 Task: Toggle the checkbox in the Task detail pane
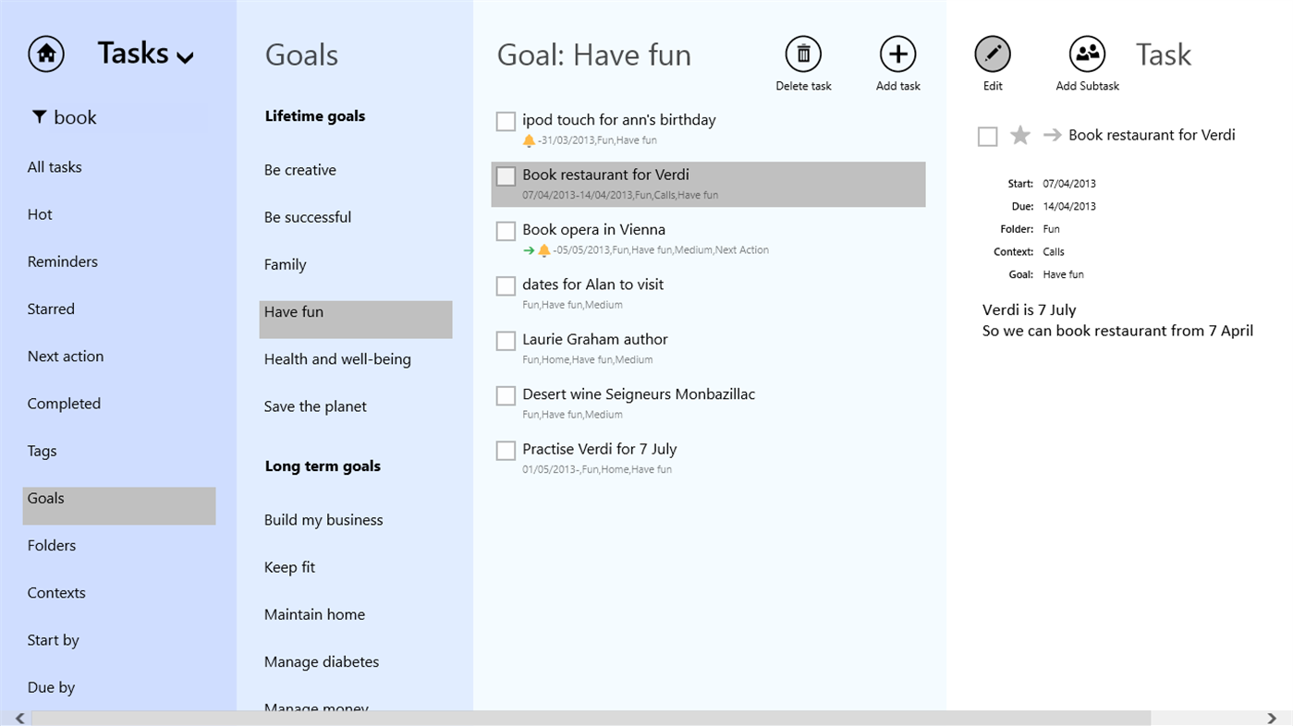pos(987,137)
